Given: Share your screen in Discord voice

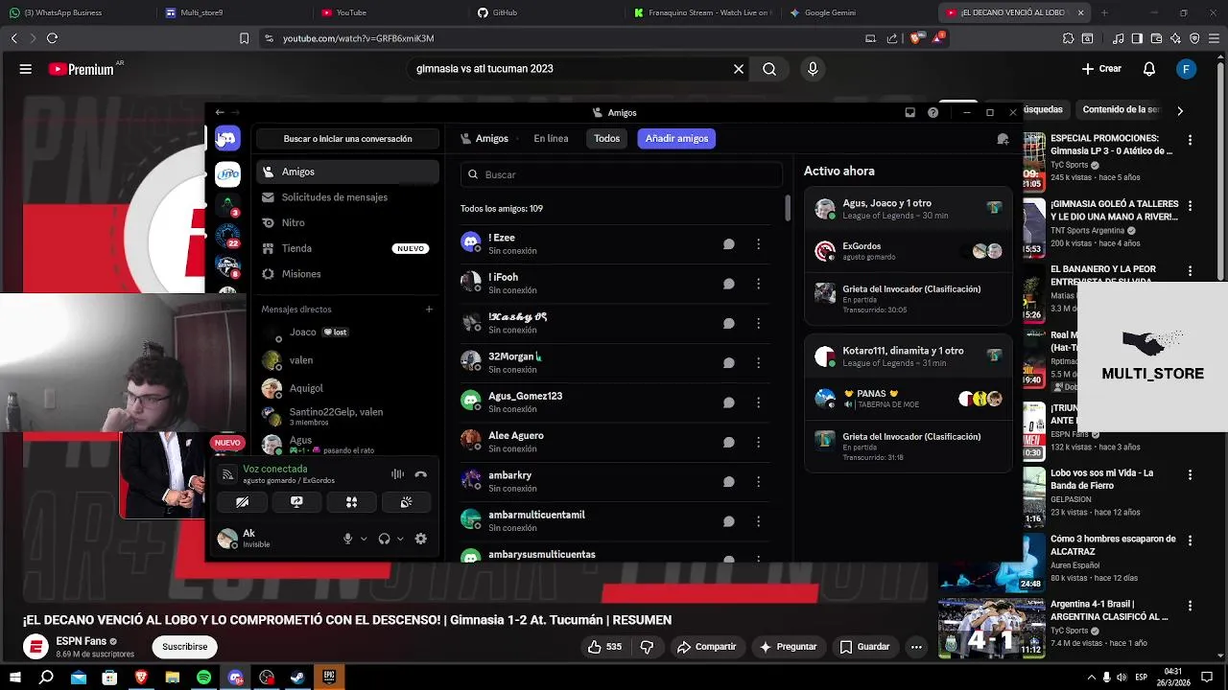Looking at the screenshot, I should tap(296, 502).
